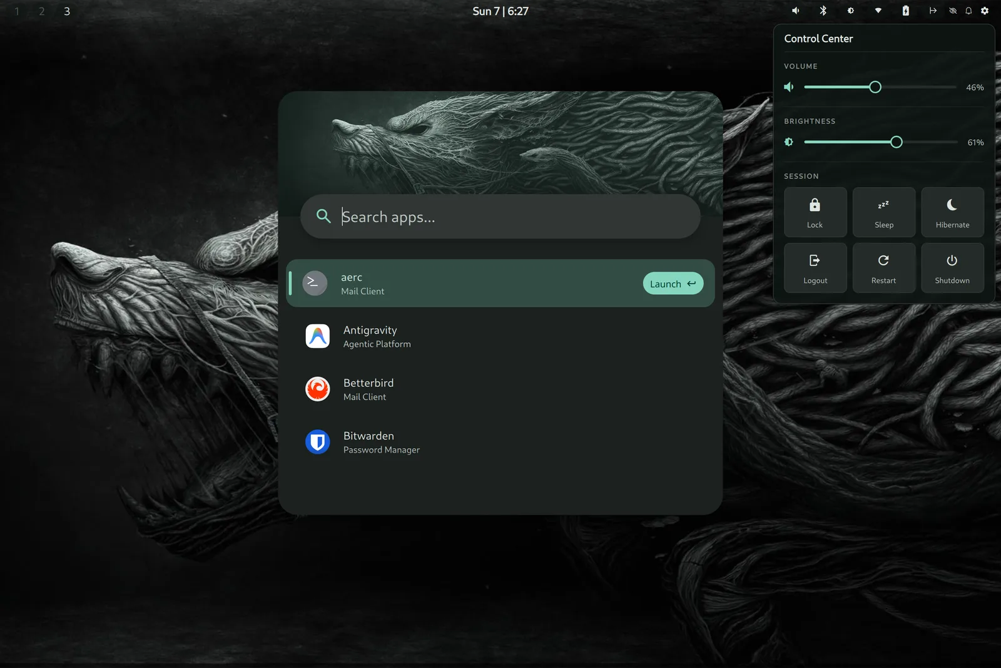Click the aerc terminal icon
Screen dimensions: 1001x668
315,283
